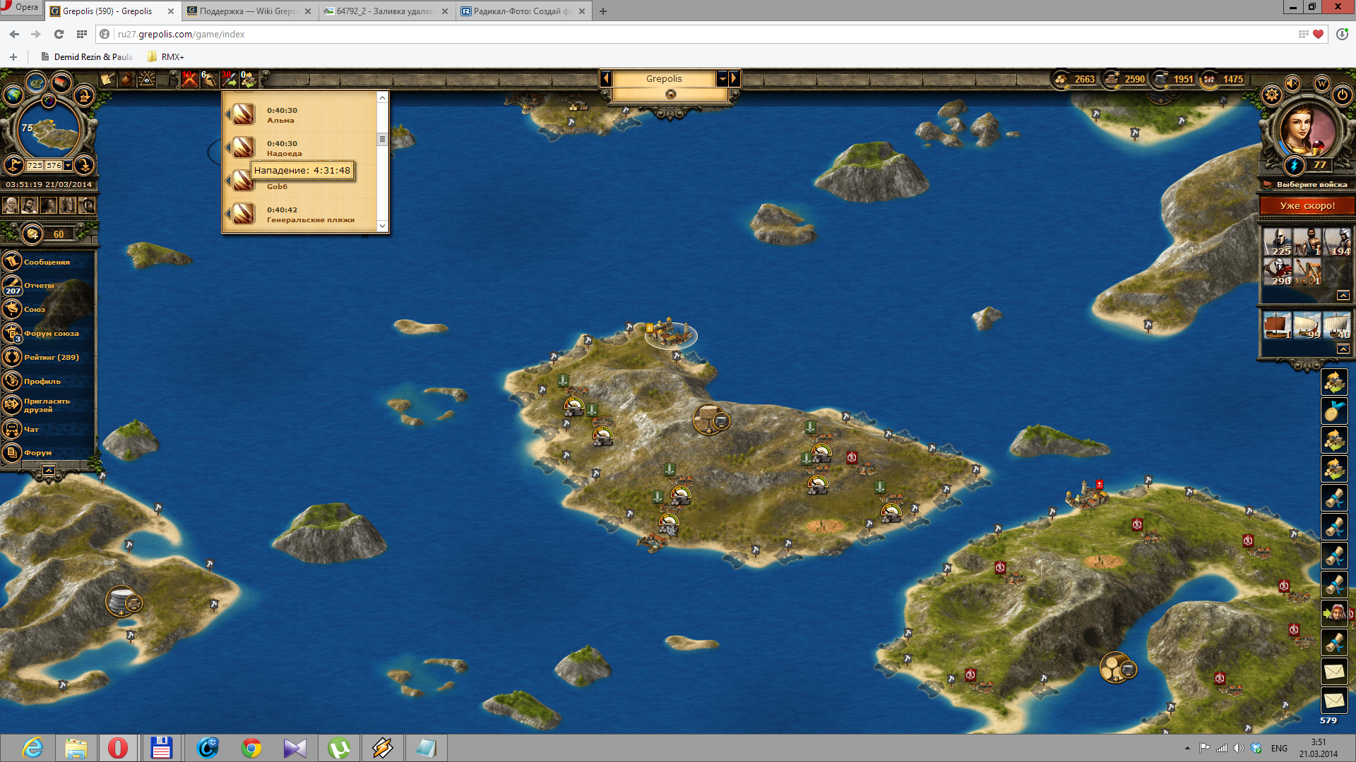Jump to current city temple icon
Image resolution: width=1356 pixels, height=762 pixels.
(84, 95)
